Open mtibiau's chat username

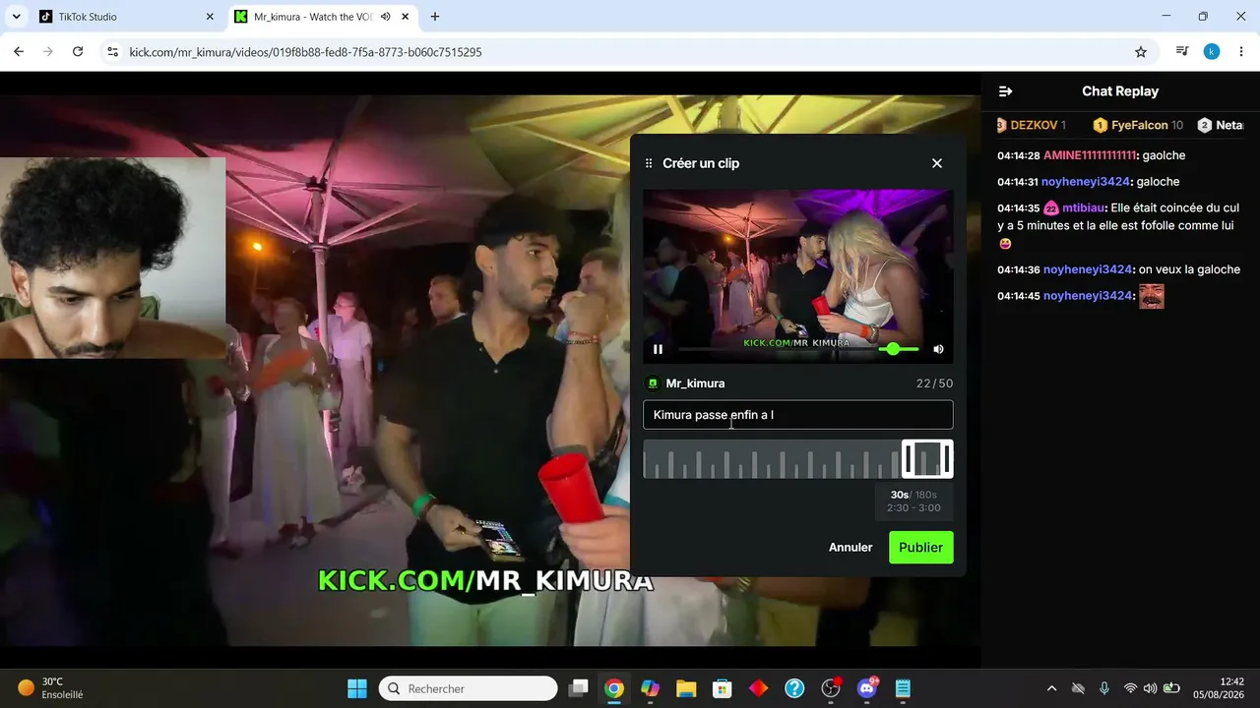(1083, 208)
